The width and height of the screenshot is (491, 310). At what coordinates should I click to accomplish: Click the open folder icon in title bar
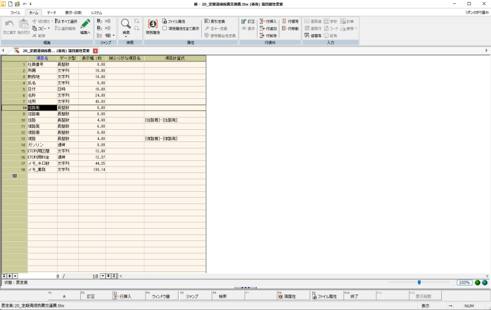click(x=17, y=4)
